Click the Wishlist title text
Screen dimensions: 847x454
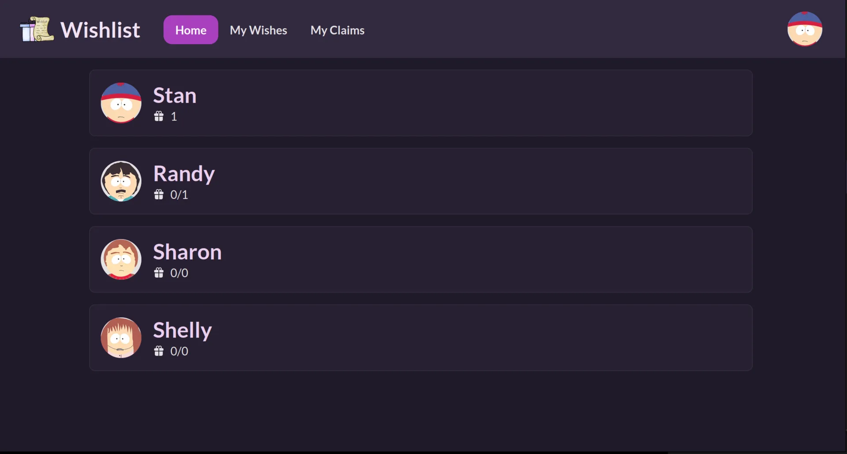[100, 30]
